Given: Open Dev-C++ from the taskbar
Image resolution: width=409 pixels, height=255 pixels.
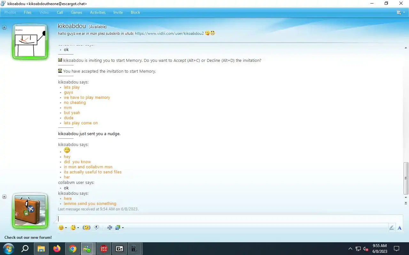Looking at the screenshot, I should tap(104, 249).
